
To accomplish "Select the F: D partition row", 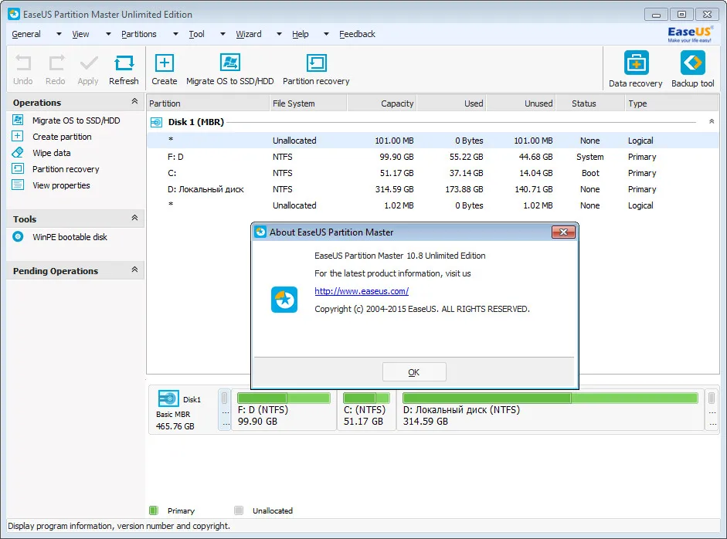I will pyautogui.click(x=433, y=157).
